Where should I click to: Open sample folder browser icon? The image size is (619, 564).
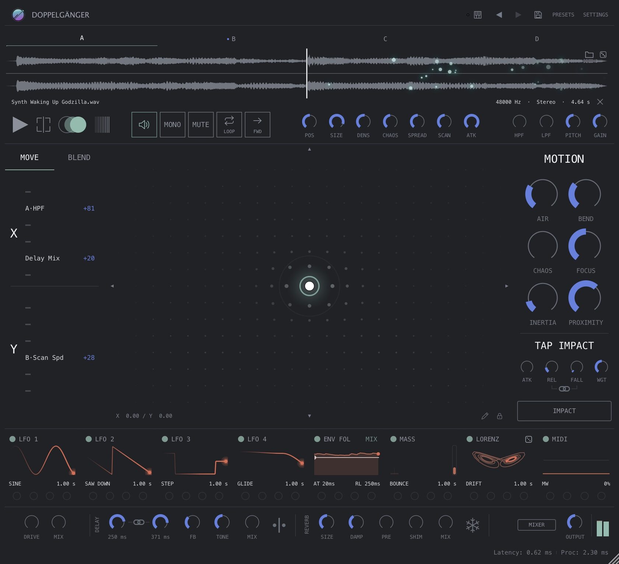click(x=589, y=55)
